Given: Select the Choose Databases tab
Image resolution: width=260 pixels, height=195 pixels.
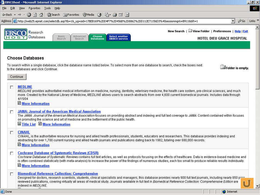Looking at the screenshot, I should tap(97, 37).
